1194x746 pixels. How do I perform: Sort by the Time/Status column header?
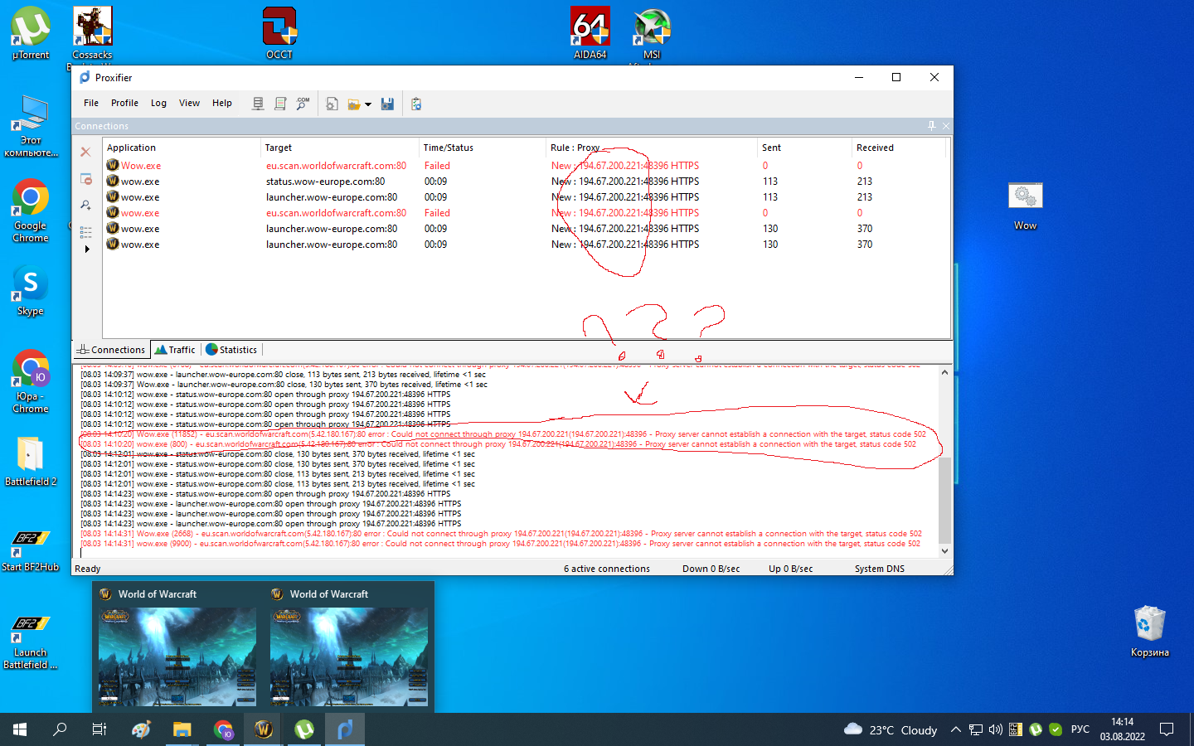pyautogui.click(x=483, y=148)
